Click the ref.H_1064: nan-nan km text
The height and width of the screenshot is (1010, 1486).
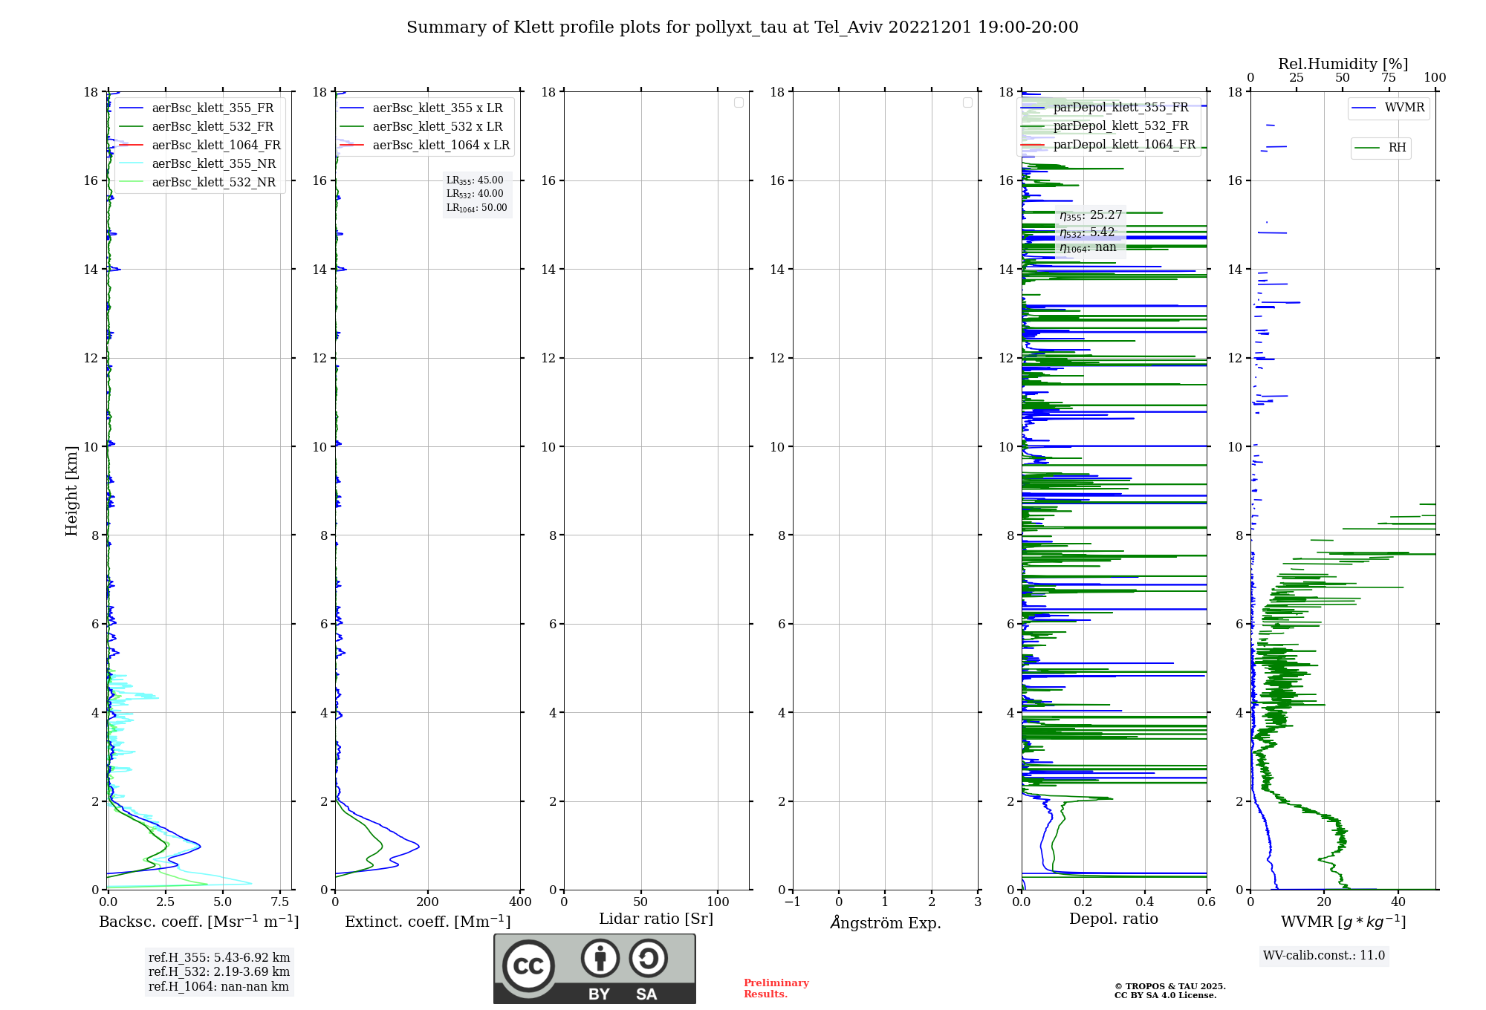point(218,987)
